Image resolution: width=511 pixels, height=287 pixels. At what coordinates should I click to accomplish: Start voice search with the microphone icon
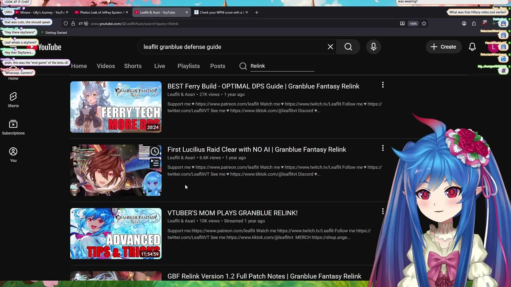coord(373,47)
